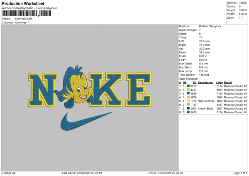Click the embroidered letter N in the preview
Image resolution: width=249 pixels, height=176 pixels.
pyautogui.click(x=43, y=90)
